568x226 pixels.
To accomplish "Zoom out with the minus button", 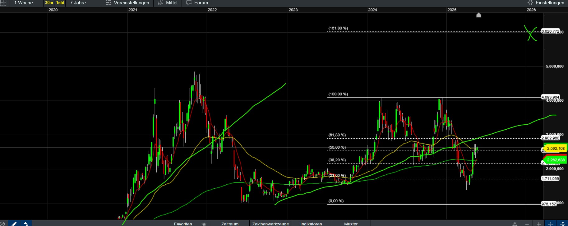I will (527, 224).
